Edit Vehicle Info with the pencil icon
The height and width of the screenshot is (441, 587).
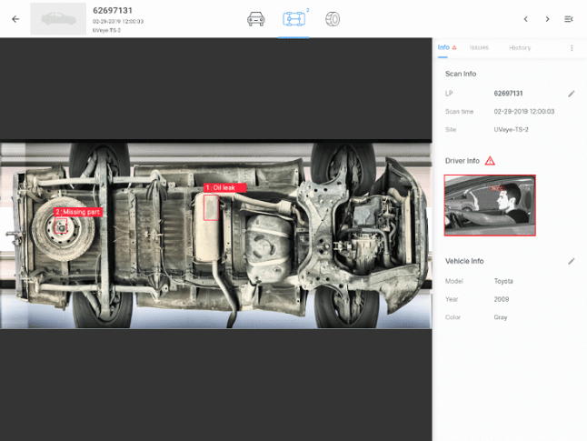pos(572,261)
